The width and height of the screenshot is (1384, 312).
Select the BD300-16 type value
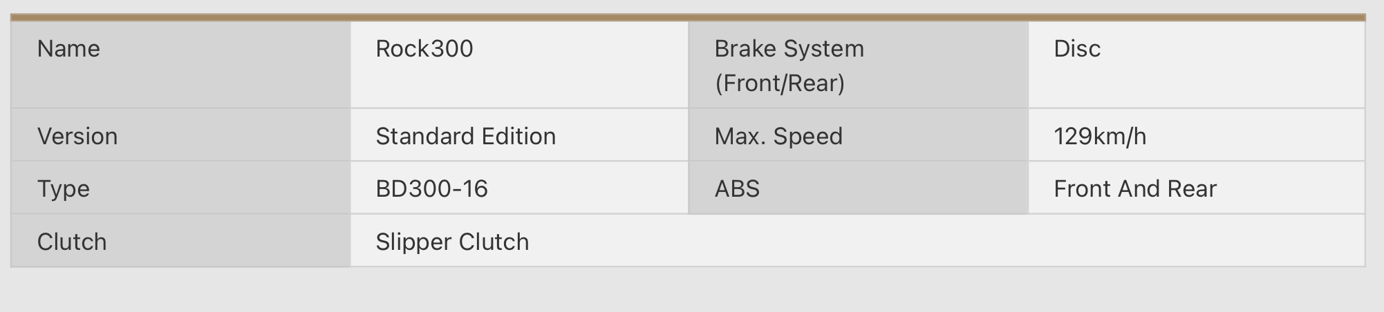431,188
